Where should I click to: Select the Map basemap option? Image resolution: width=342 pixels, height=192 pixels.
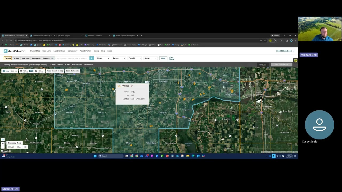coord(19,147)
